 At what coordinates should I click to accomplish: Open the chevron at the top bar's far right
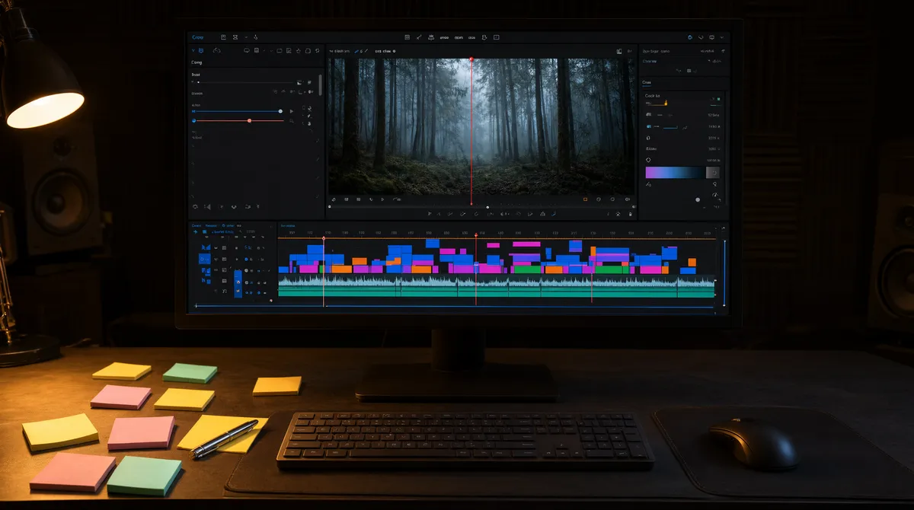click(x=722, y=37)
